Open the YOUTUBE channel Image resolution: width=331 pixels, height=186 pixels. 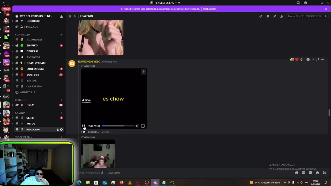[39, 75]
